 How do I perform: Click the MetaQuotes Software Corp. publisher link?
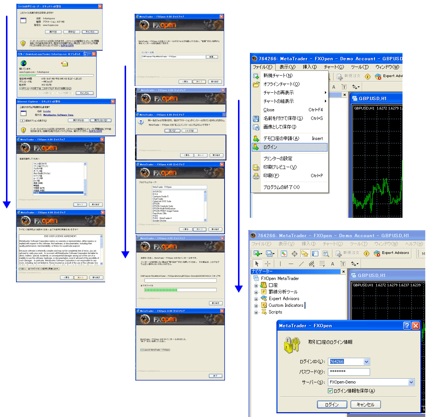point(59,115)
